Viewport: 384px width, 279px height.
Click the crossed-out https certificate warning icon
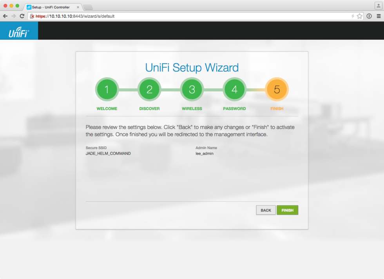[32, 16]
